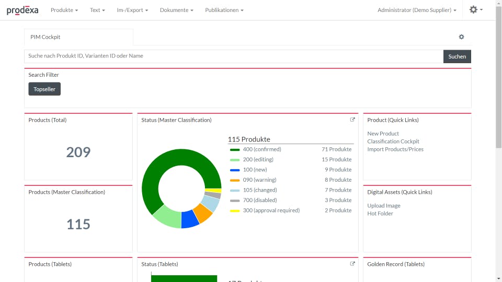Click the orange 090 (warning) legend marker

tap(235, 180)
